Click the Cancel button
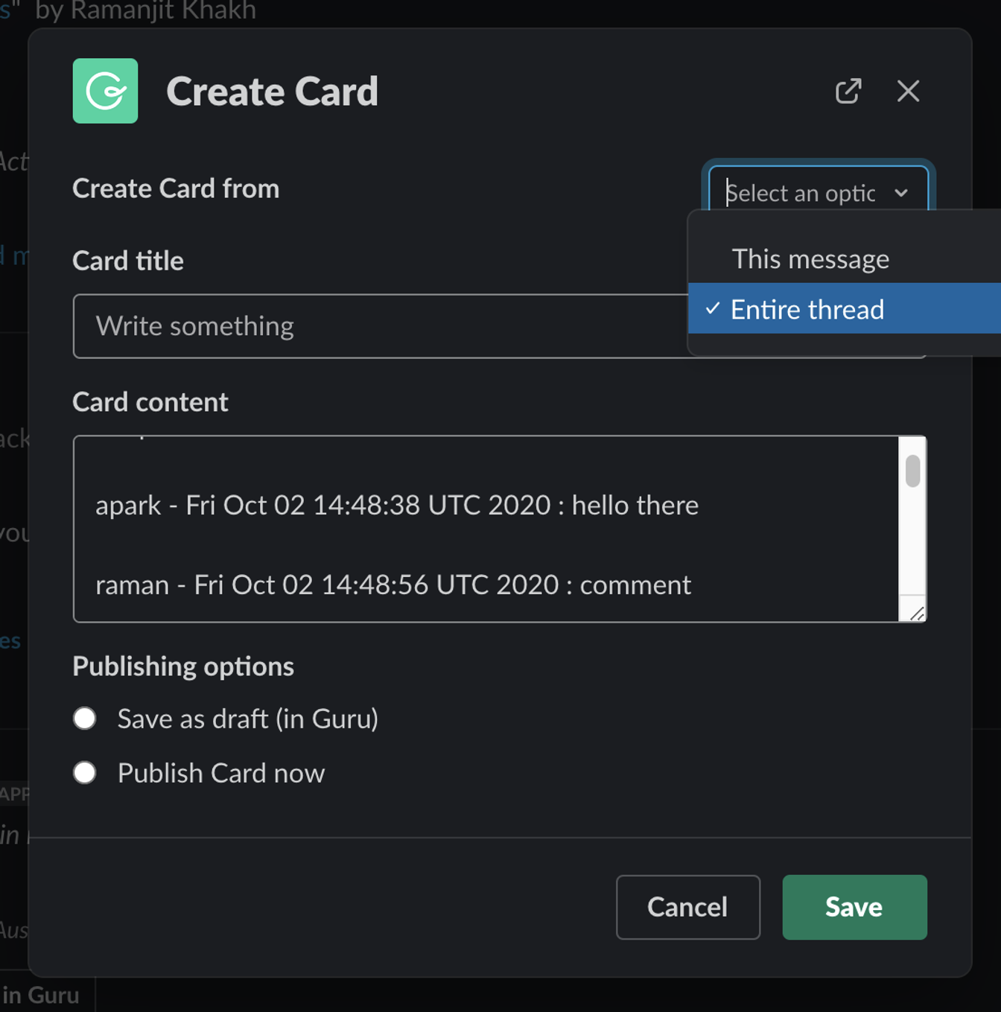The height and width of the screenshot is (1012, 1001). pos(687,907)
